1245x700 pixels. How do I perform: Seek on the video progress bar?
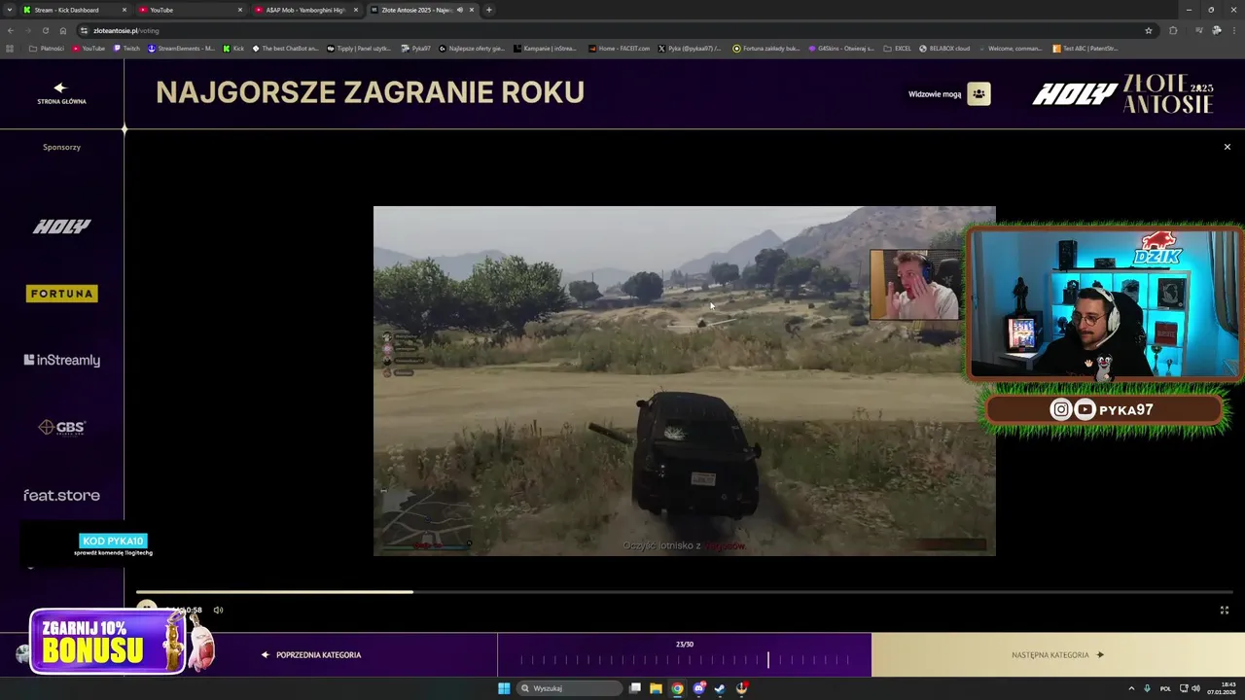684,591
